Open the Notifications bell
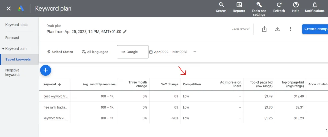 (315, 5)
